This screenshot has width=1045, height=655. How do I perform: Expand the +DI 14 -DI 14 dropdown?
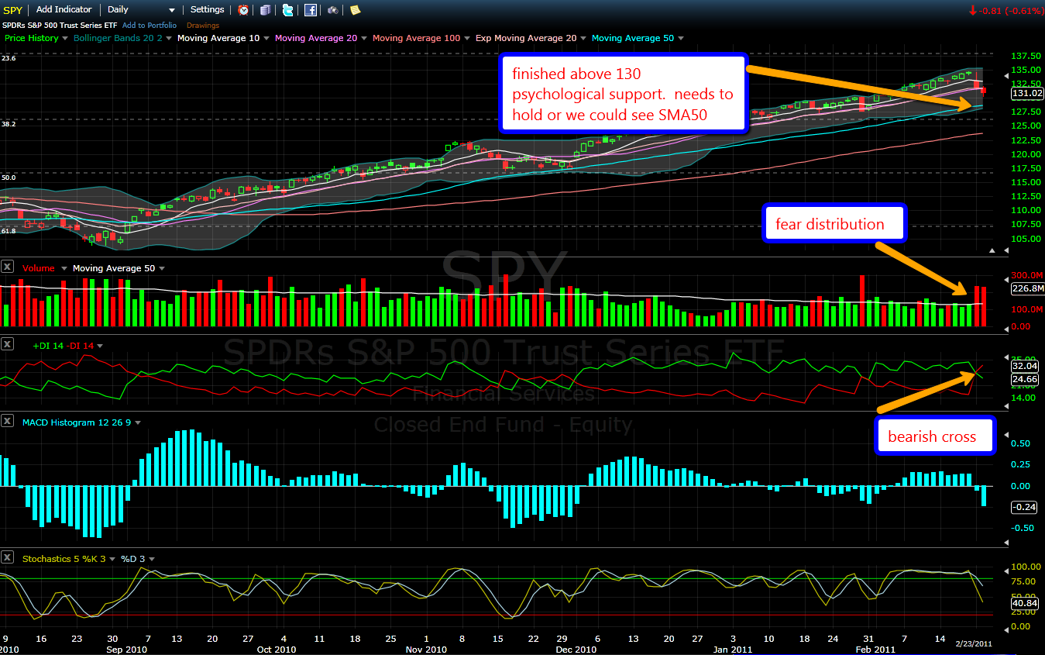(x=99, y=346)
